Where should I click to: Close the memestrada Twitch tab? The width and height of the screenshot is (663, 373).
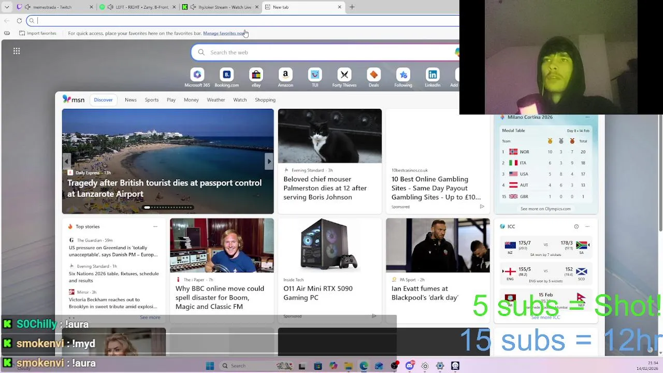pos(91,7)
